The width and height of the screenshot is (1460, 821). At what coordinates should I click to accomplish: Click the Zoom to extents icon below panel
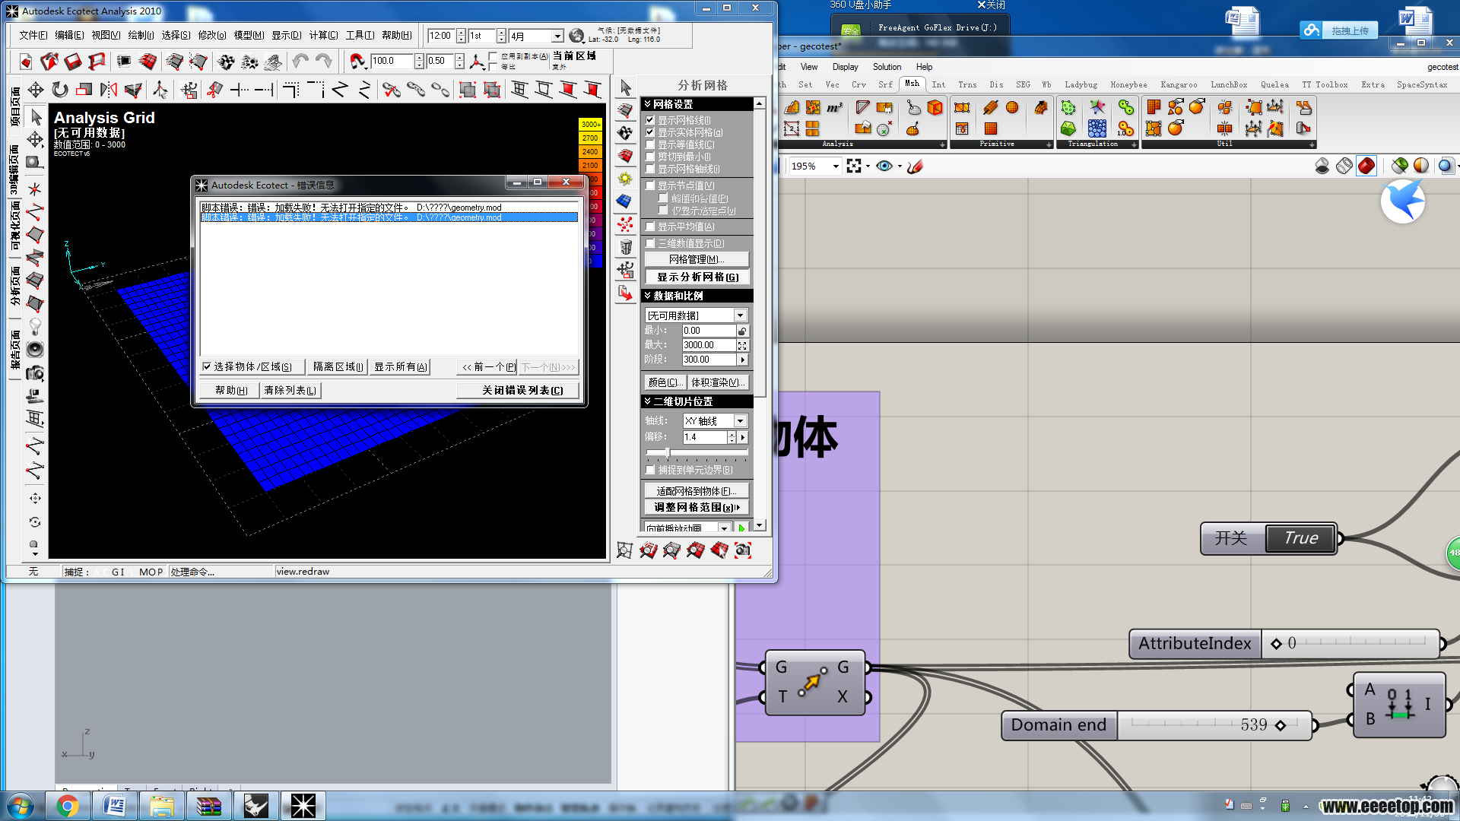[x=624, y=550]
